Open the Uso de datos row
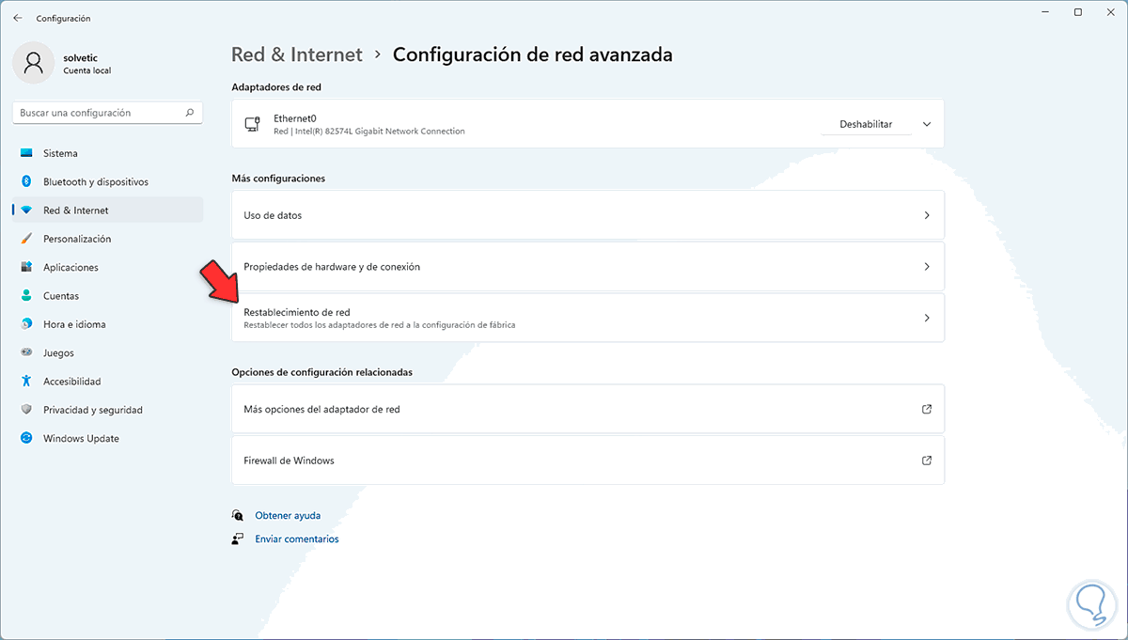This screenshot has height=640, width=1128. 587,215
